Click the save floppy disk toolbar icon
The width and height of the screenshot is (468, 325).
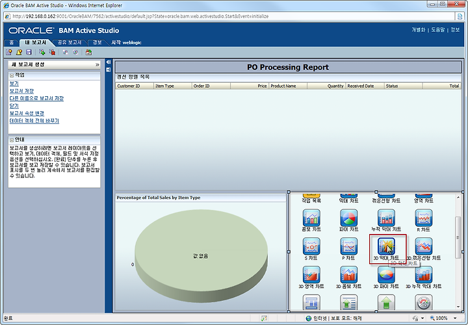click(29, 52)
